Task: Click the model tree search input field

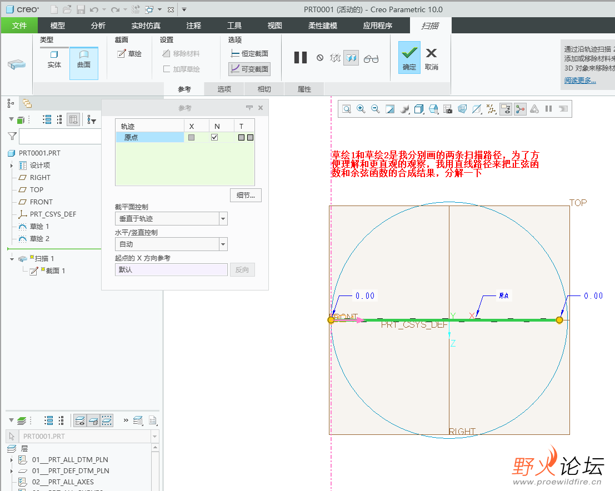Action: coord(60,137)
